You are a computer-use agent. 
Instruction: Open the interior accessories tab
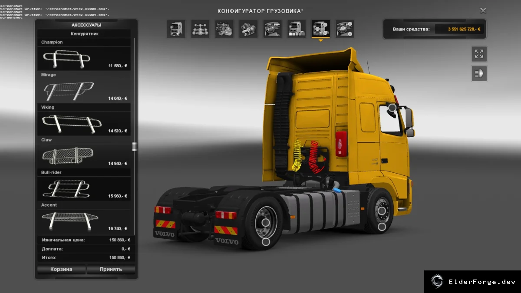[345, 29]
